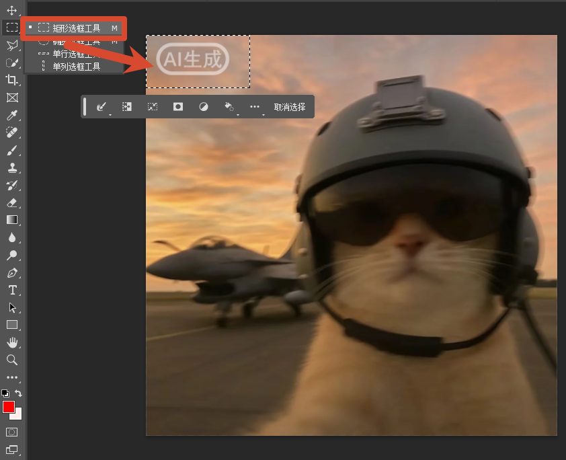Image resolution: width=566 pixels, height=460 pixels.
Task: Select the Brush tool
Action: (x=11, y=150)
